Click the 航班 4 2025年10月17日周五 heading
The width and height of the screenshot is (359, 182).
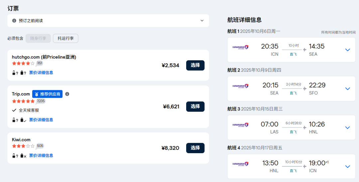(255, 148)
